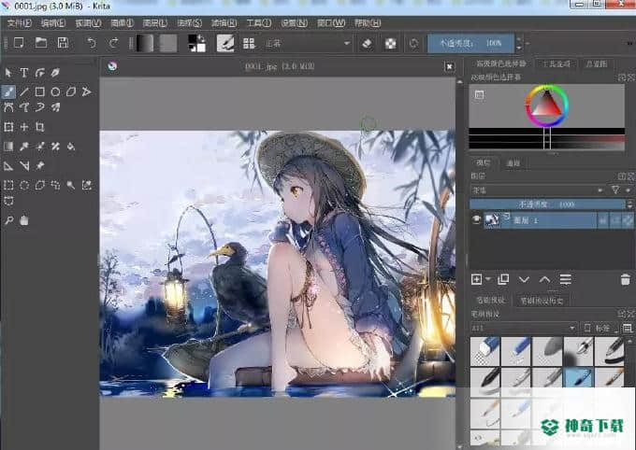Open the 窗口(W) menu
This screenshot has width=636, height=450.
(x=331, y=23)
